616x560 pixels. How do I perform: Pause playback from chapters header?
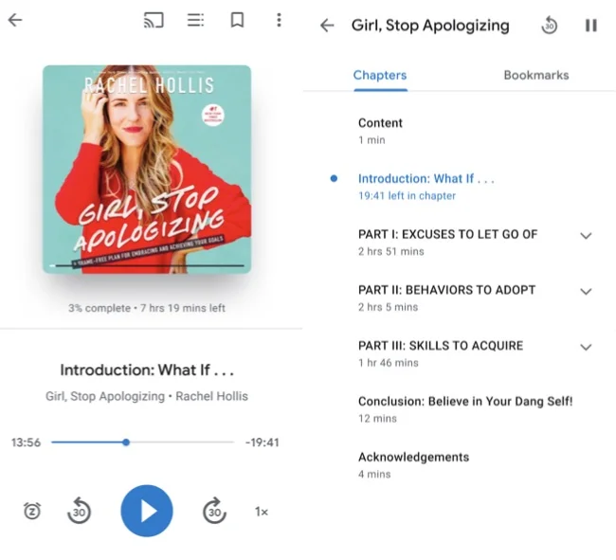point(590,26)
